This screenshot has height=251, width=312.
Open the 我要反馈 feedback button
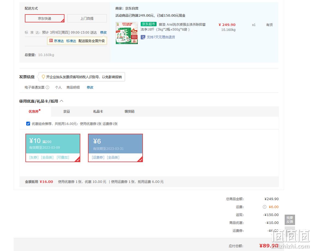point(290,220)
